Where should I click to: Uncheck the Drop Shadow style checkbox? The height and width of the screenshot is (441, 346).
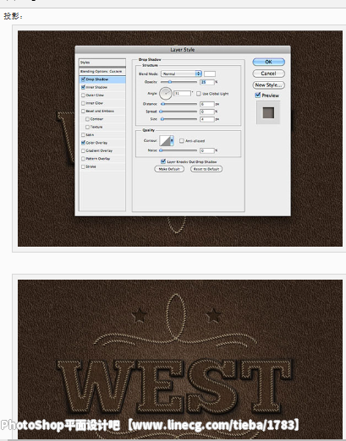tap(83, 79)
